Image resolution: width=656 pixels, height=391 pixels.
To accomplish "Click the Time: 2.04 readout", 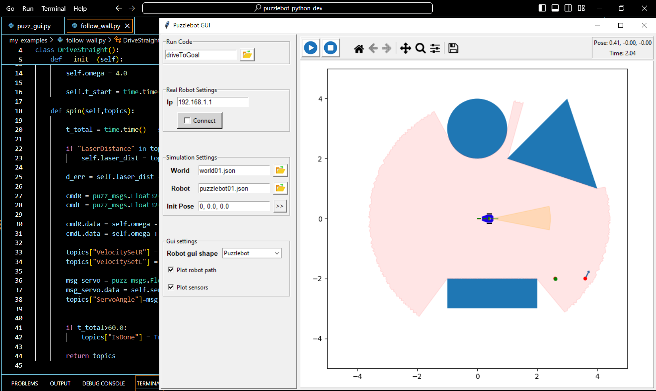I will [x=623, y=53].
